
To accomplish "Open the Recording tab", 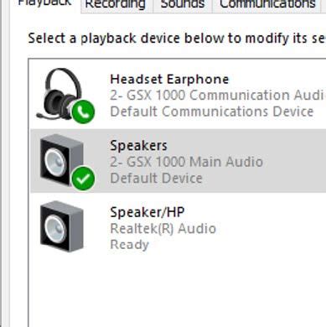I will [116, 4].
